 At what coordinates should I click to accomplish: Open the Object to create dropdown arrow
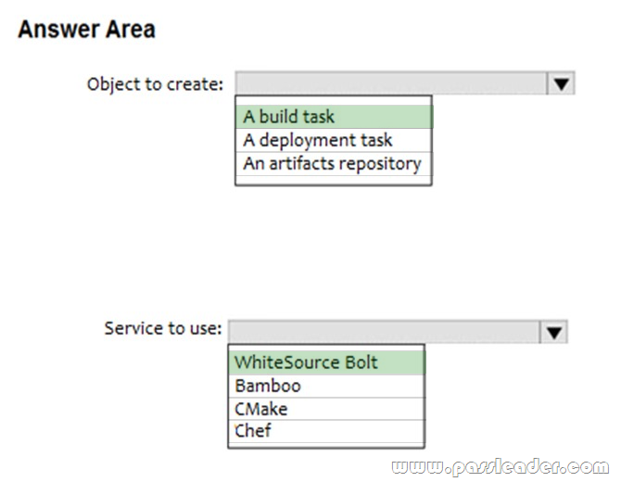[x=560, y=84]
